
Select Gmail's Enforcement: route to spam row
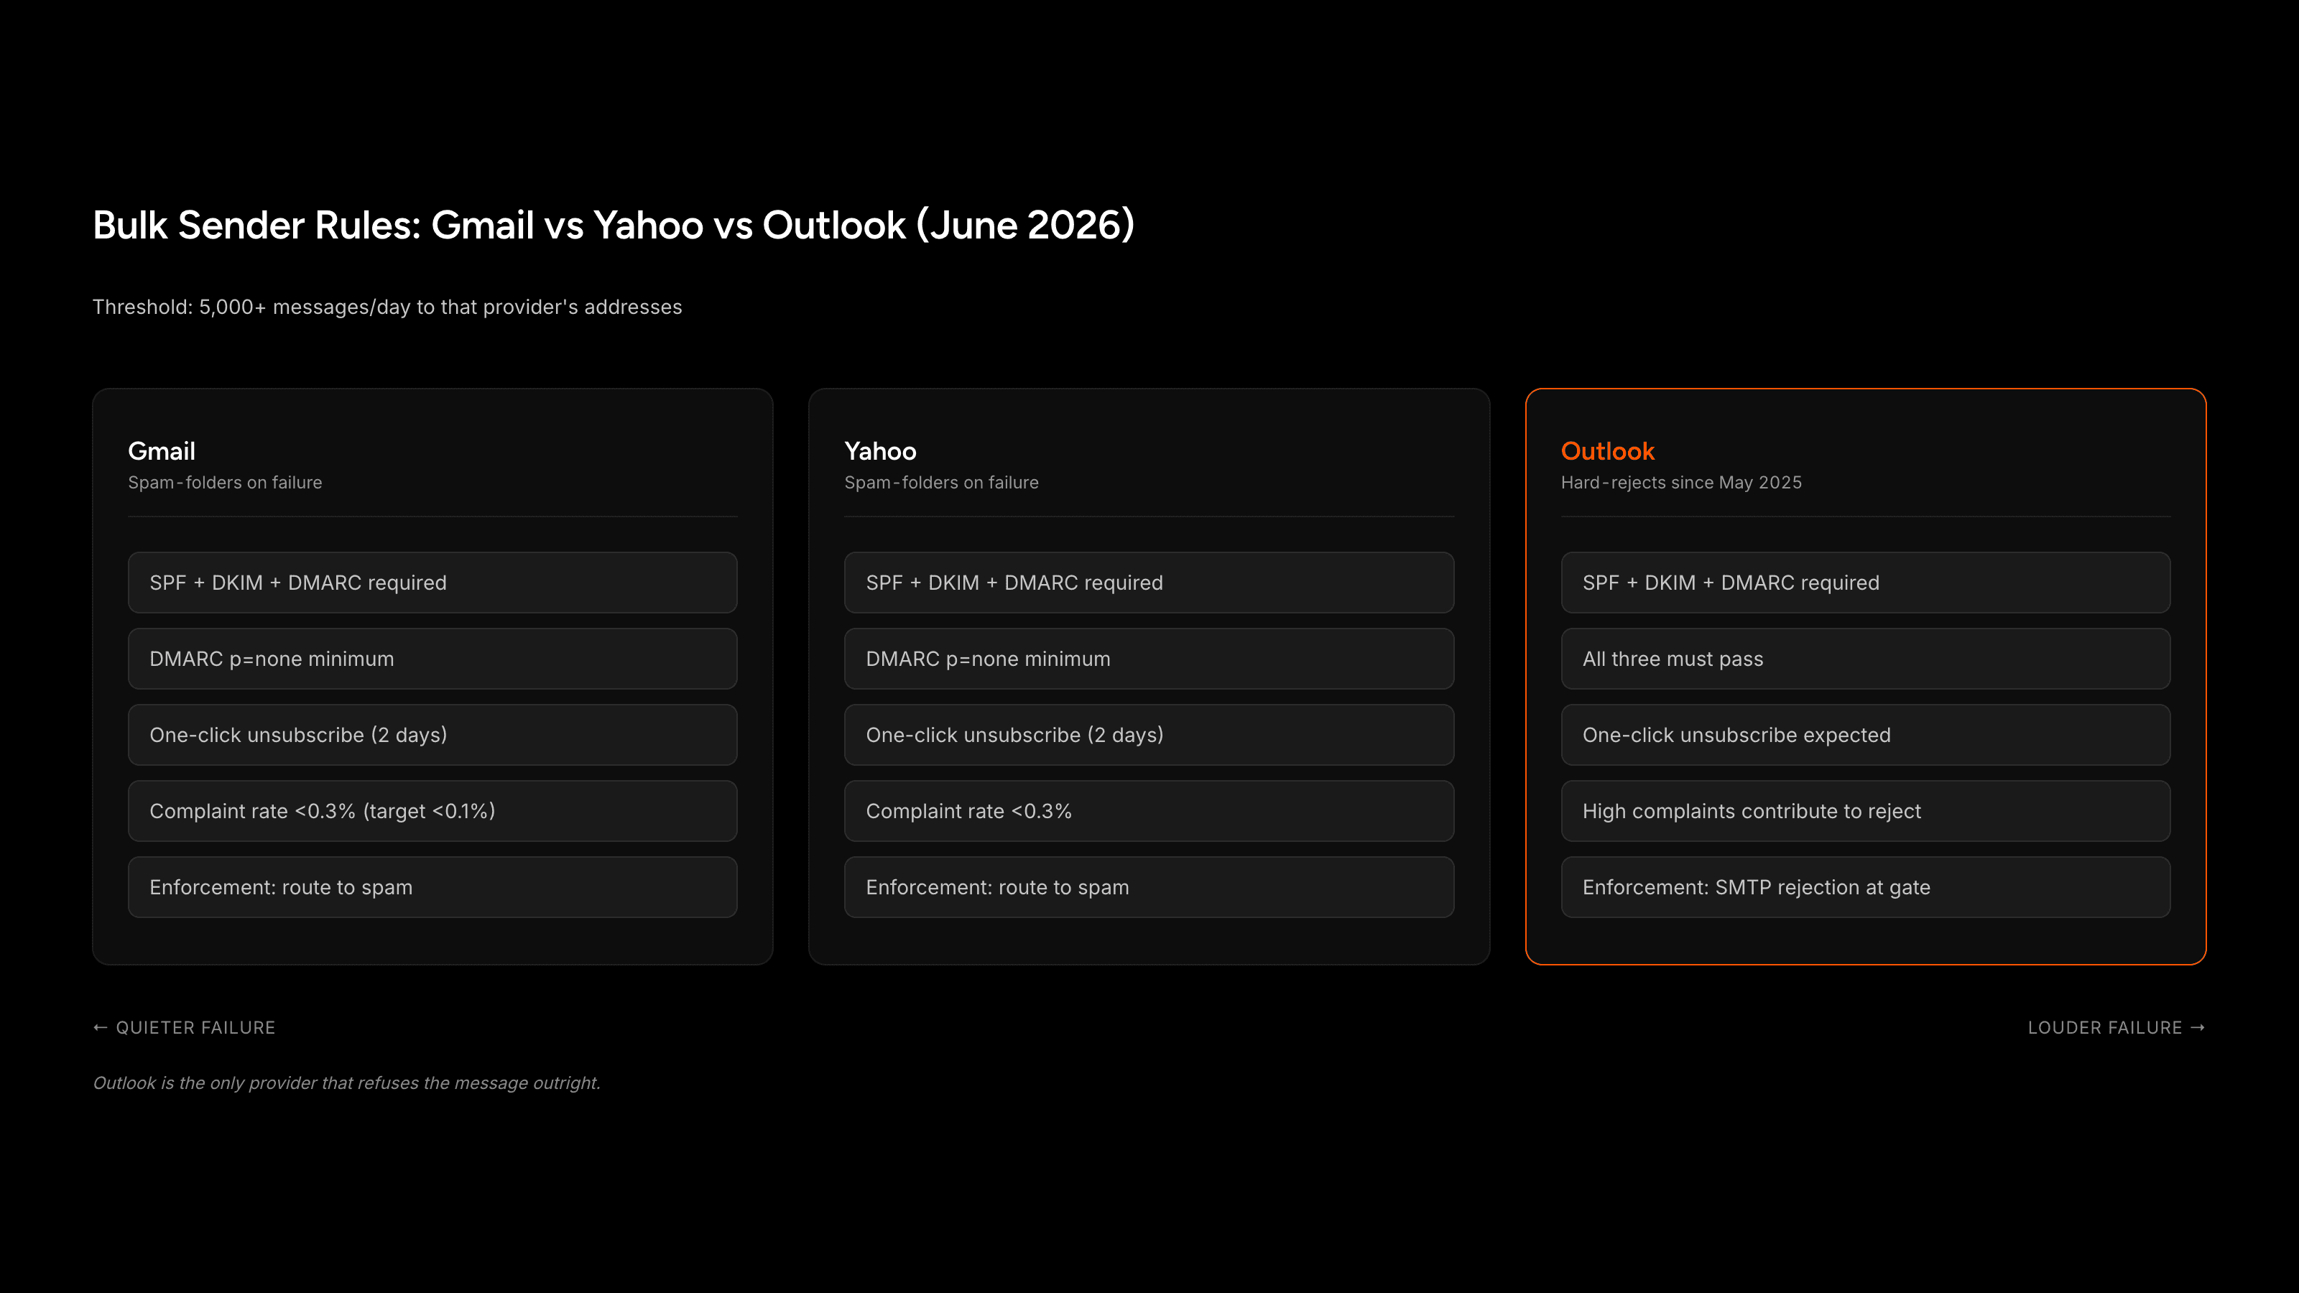[432, 887]
